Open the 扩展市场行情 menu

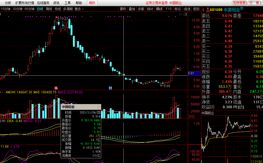click(25, 3)
